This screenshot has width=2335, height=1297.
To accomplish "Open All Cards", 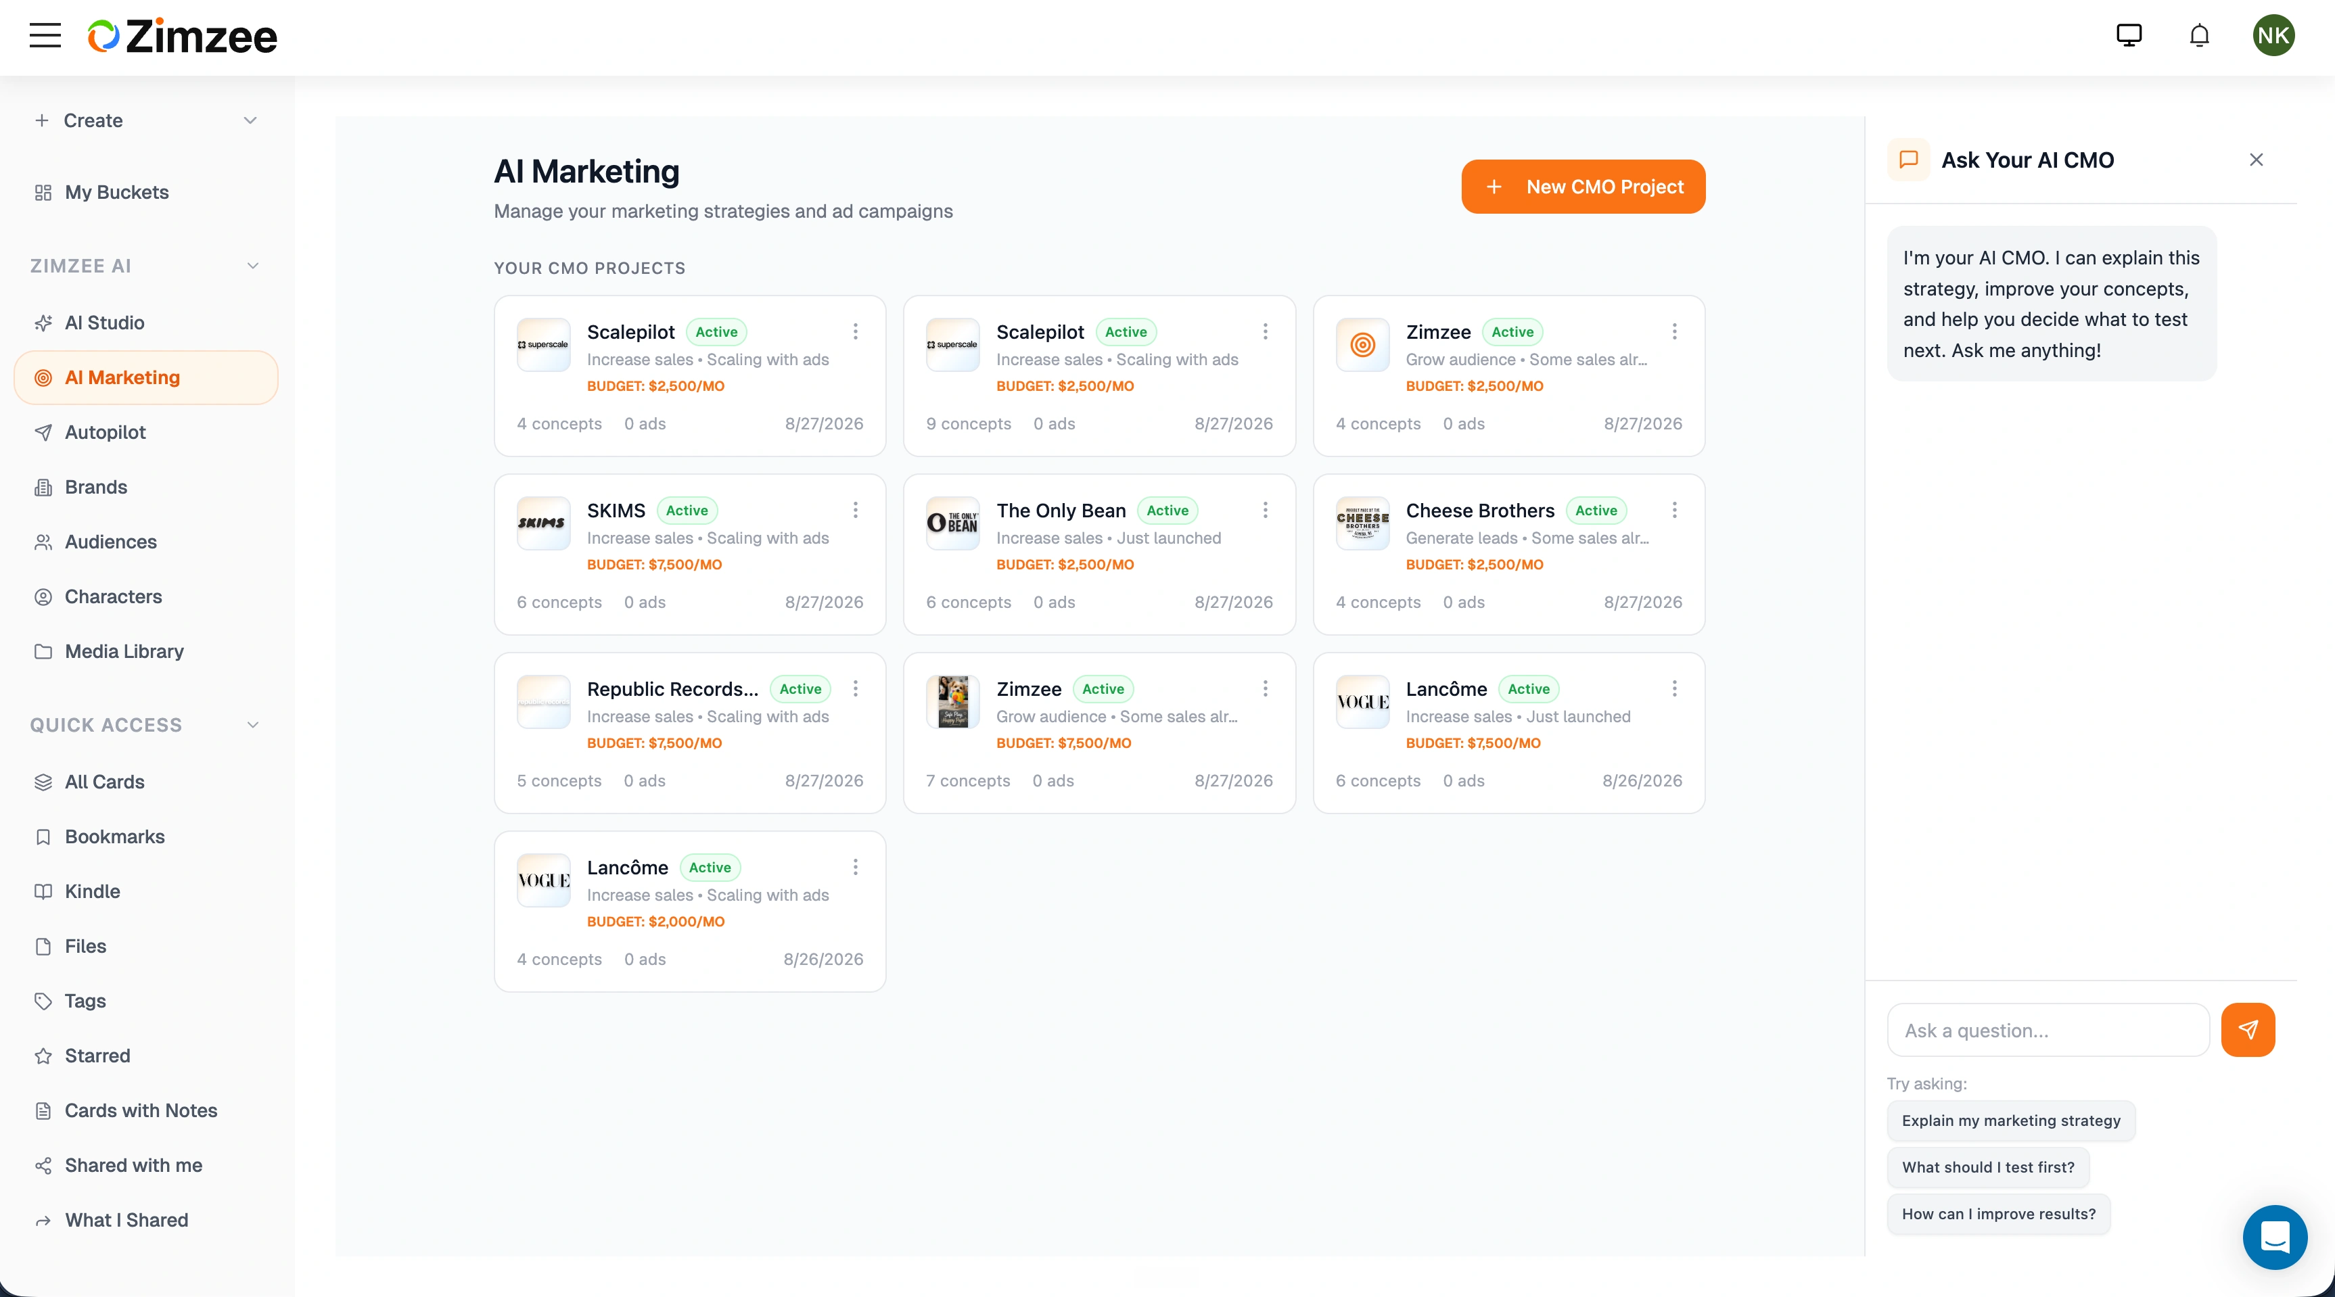I will 146,782.
